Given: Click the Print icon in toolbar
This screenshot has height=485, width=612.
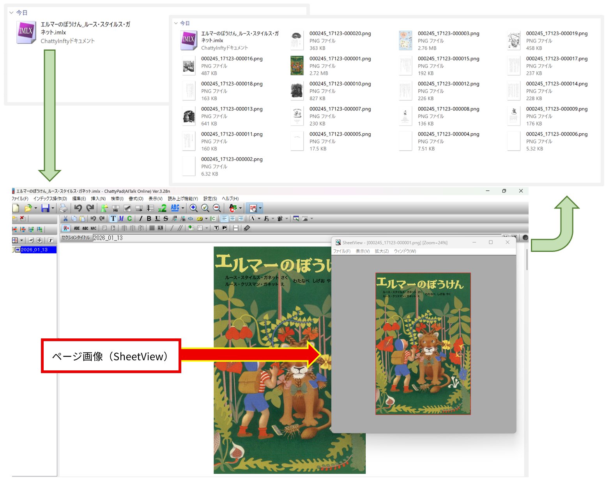Looking at the screenshot, I should click(64, 208).
